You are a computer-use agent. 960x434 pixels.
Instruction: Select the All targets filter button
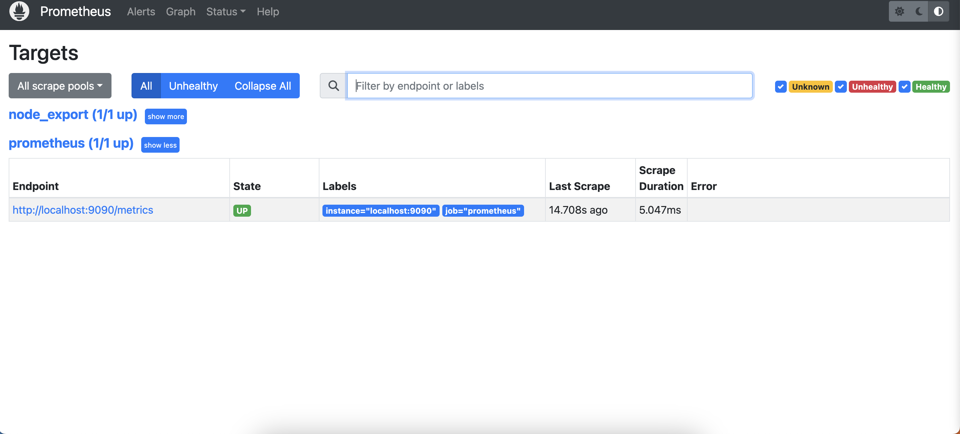click(146, 86)
